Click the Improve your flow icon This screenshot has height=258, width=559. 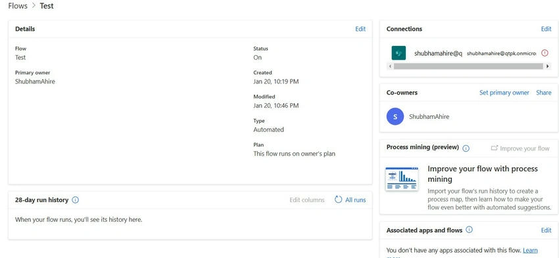[494, 148]
